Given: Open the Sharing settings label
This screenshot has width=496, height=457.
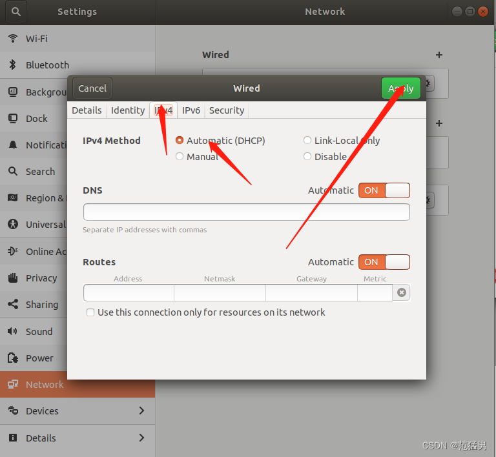Looking at the screenshot, I should click(x=42, y=305).
